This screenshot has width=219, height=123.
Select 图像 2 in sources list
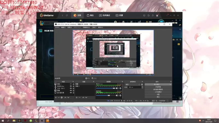[64, 84]
